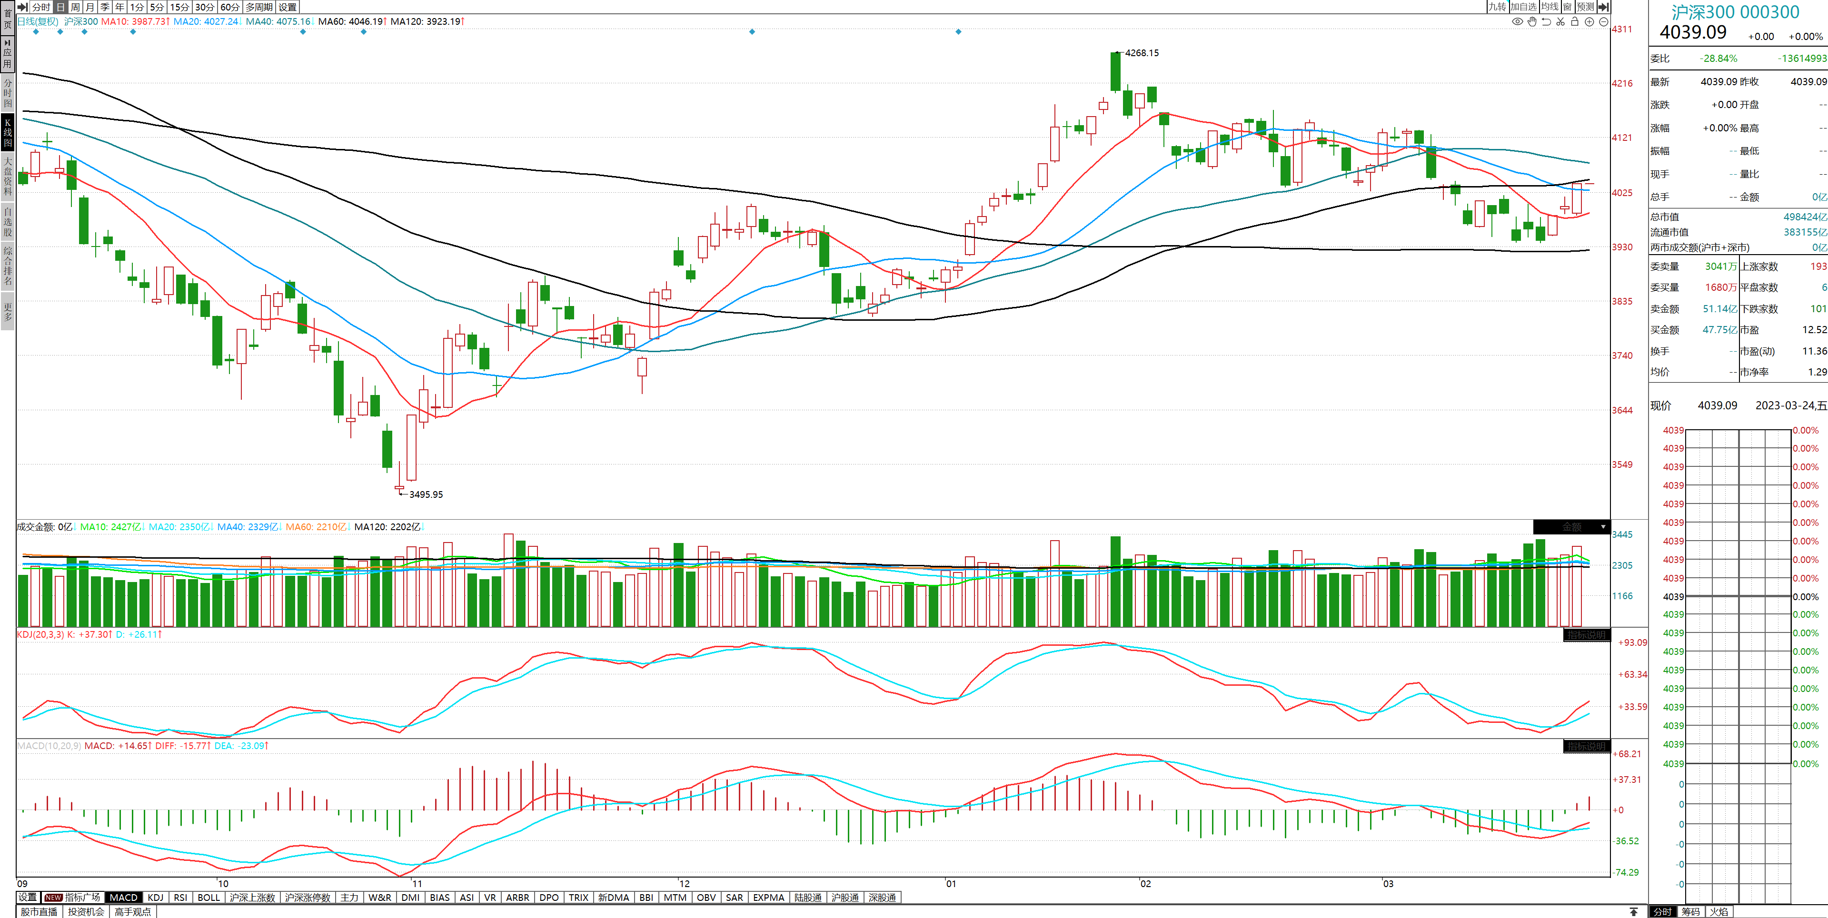Click the 加自选 add-to-watchlist button
The image size is (1828, 918).
pyautogui.click(x=1523, y=7)
